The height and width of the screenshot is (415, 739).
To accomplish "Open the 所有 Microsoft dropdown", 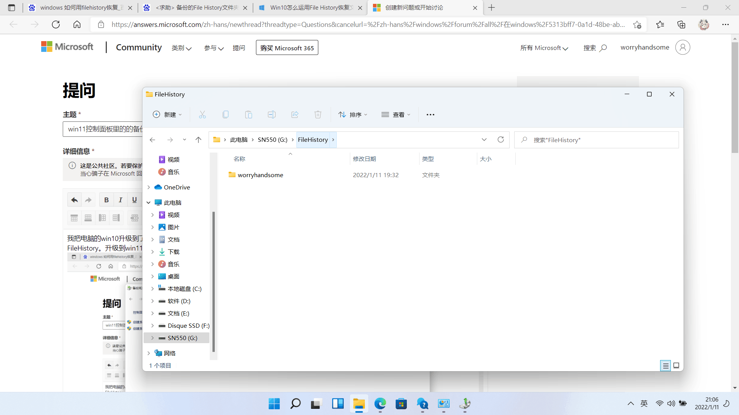I will [x=544, y=48].
